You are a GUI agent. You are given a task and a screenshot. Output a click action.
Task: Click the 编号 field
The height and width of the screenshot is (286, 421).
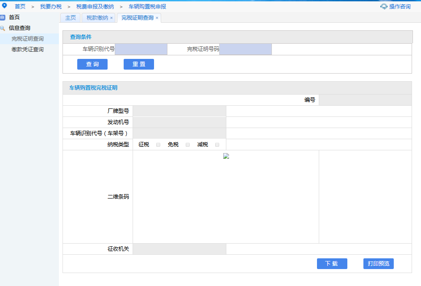(365, 100)
